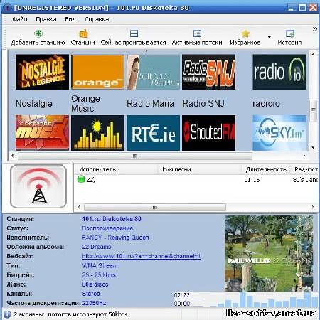Screen dimensions: 320x320
Task: Click the stations grid horizontal scrollbar thumb
Action: 135,156
